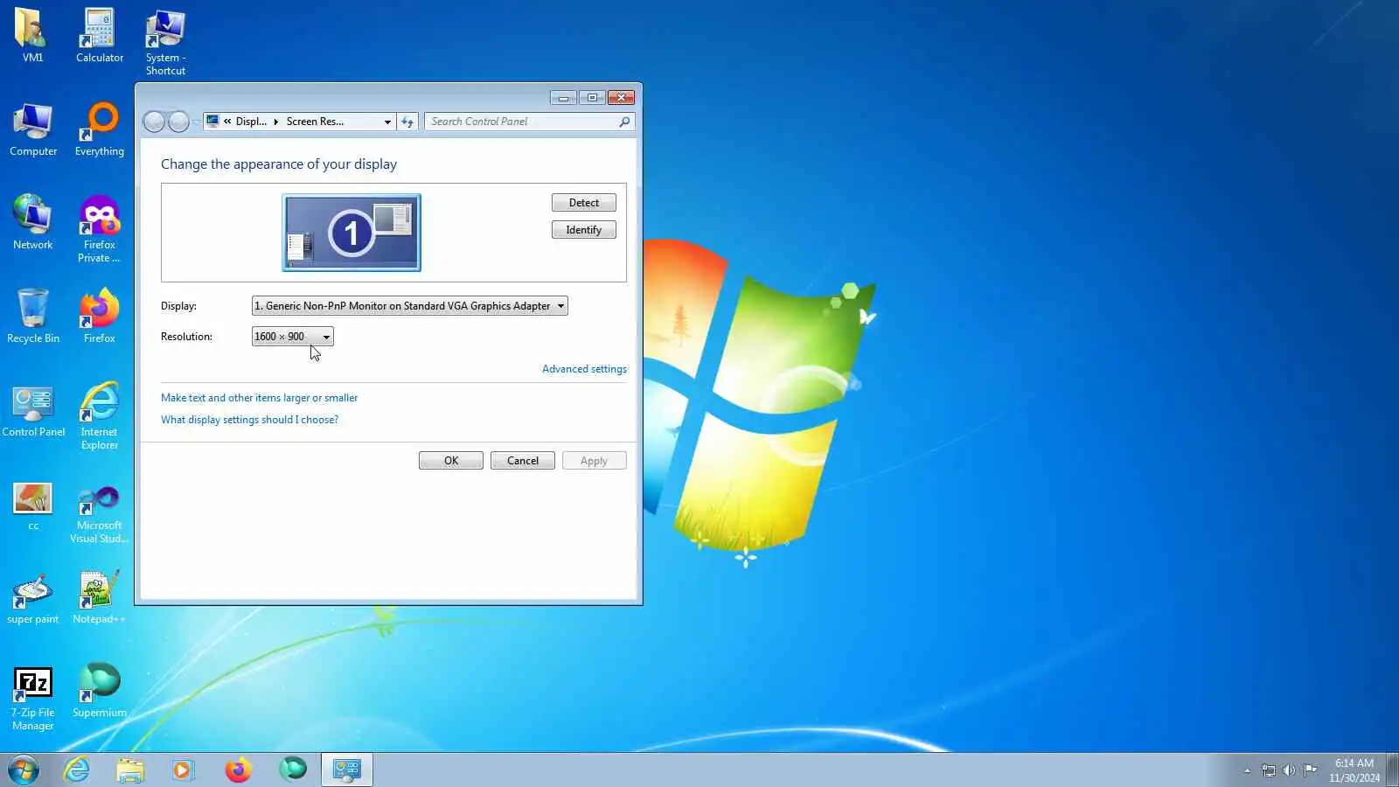This screenshot has height=787, width=1399.
Task: Click the search magnifier in Control Panel
Action: [x=624, y=122]
